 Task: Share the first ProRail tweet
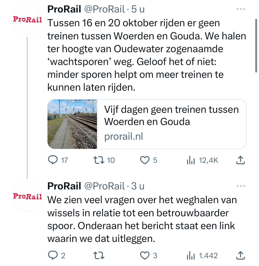point(240,160)
